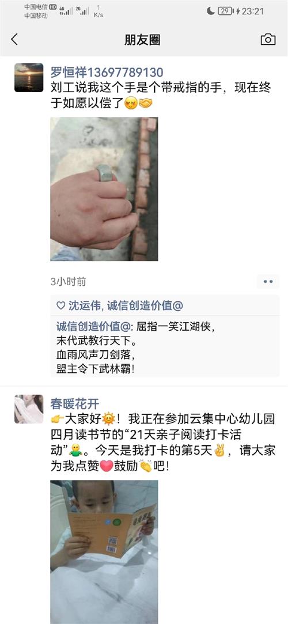Image resolution: width=288 pixels, height=624 pixels.
Task: Tap commenter name 诚信创造价值@ in comment
Action: [93, 327]
